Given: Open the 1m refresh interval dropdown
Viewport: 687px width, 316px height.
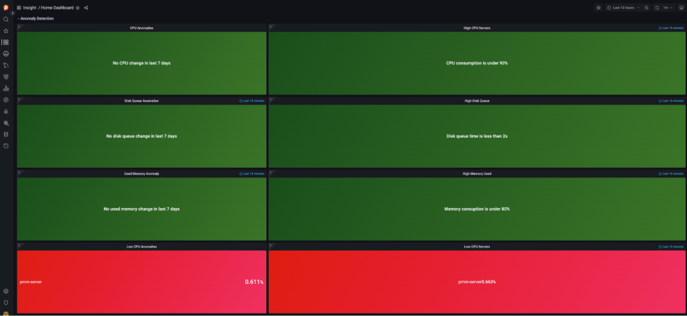Looking at the screenshot, I should coord(668,7).
